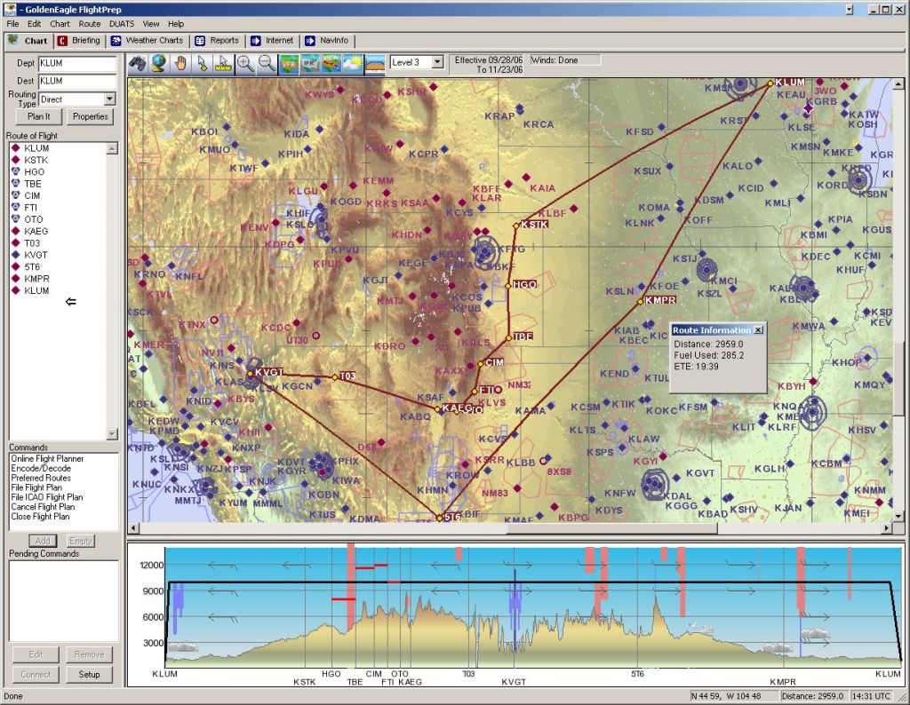Screen dimensions: 910x705
Task: Click the Internet tab icon
Action: [255, 41]
